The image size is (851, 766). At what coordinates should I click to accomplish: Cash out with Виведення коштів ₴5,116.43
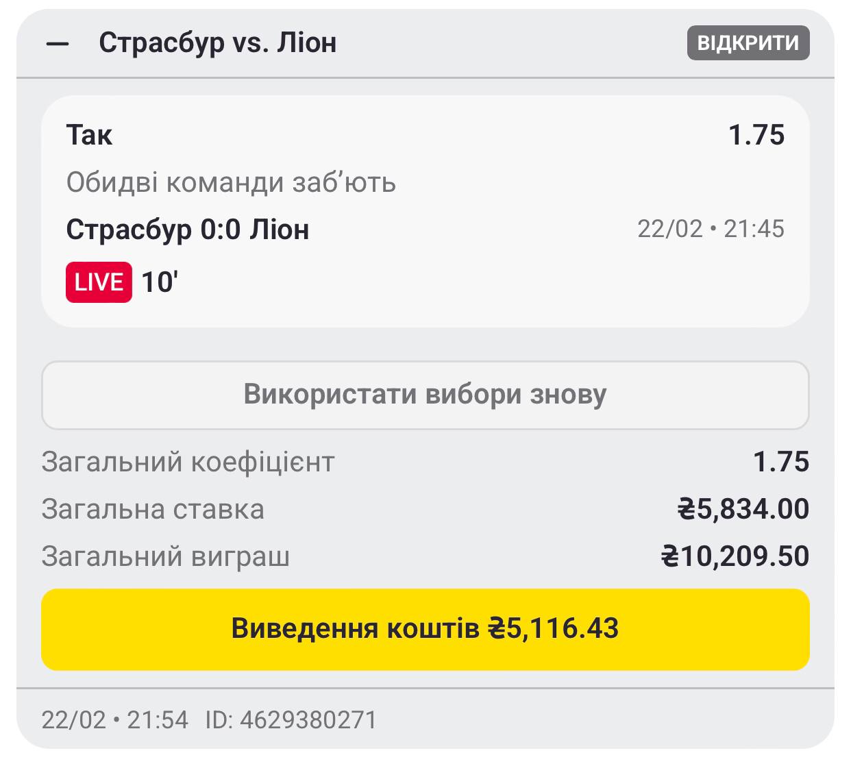(425, 629)
